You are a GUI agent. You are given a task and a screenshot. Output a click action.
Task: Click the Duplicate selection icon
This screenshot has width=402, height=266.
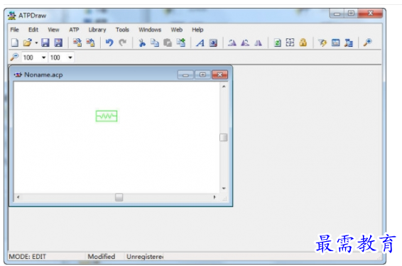[x=181, y=43]
